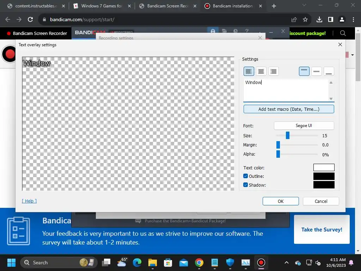361x271 pixels.
Task: Open the Help link
Action: (x=29, y=201)
